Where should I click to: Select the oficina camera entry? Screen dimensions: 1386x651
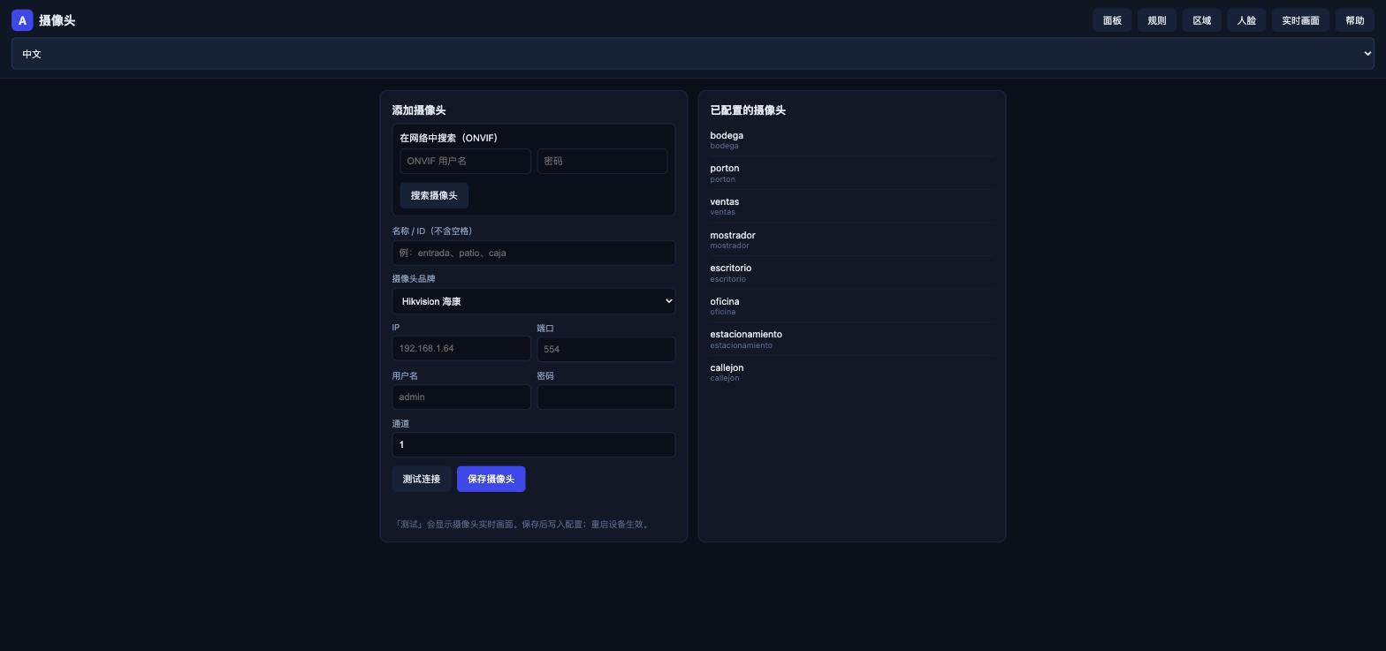[x=852, y=306]
